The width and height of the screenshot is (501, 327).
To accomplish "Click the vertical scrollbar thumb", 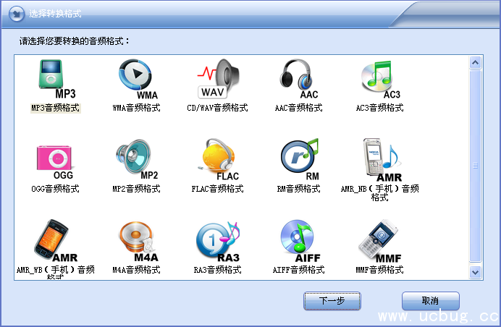I will tap(476, 166).
